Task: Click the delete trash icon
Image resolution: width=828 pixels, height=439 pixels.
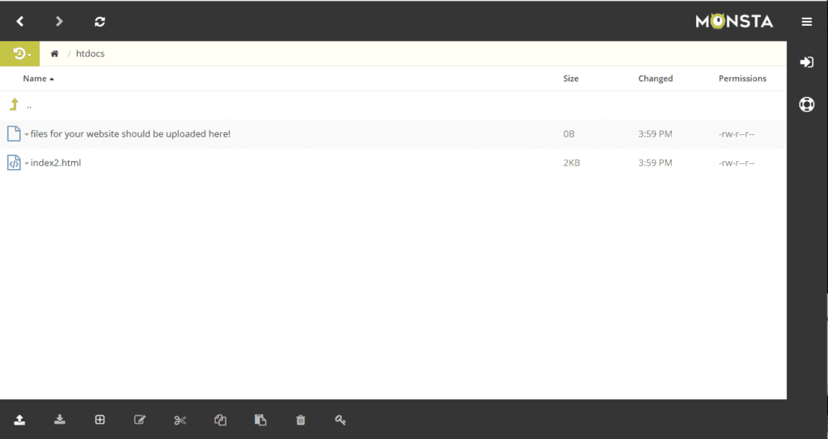Action: point(301,420)
